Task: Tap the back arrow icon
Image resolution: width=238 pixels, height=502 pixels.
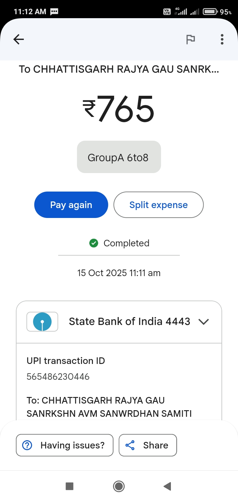Action: (19, 40)
